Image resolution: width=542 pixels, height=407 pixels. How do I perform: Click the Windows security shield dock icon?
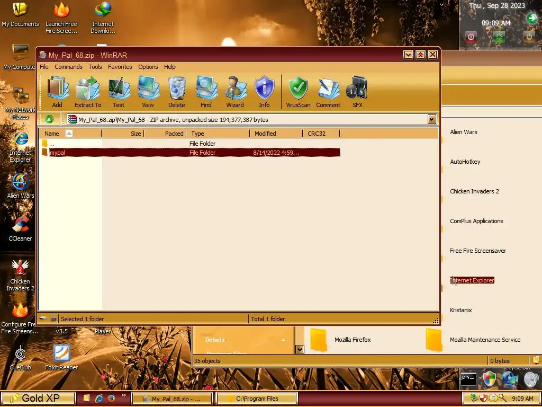pos(489,378)
